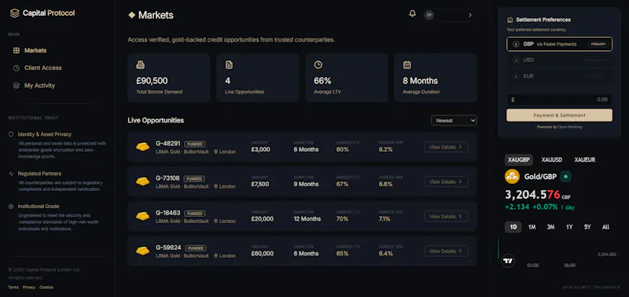Select the 3M chart range

click(551, 227)
